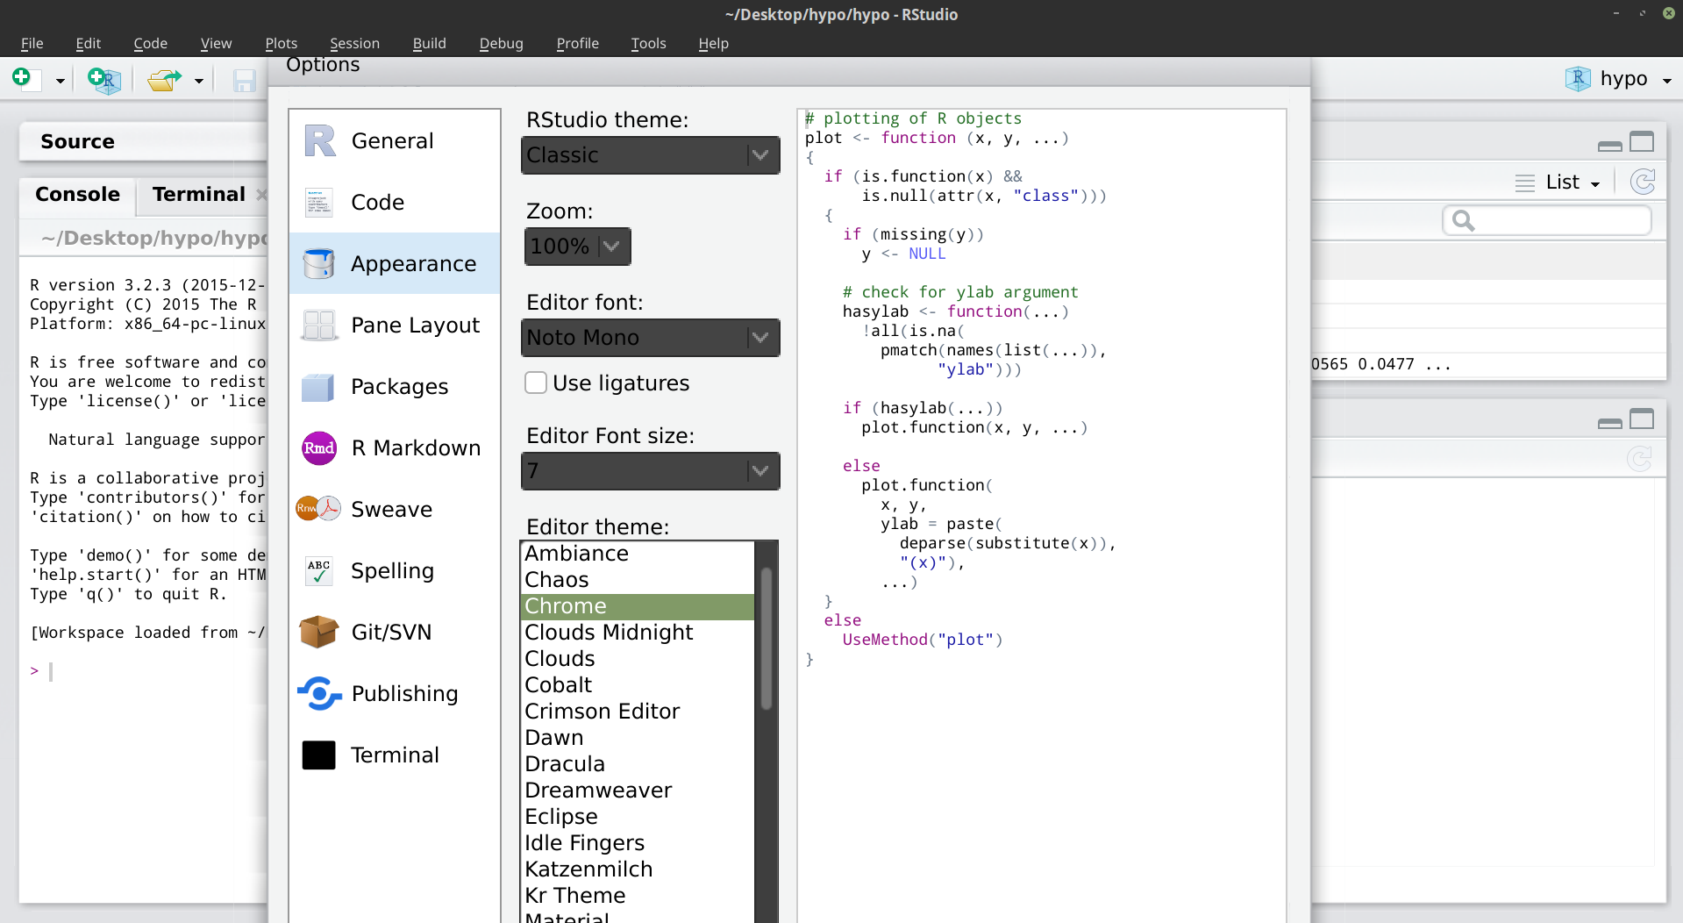Open the Edit menu
The width and height of the screenshot is (1683, 923).
[88, 43]
